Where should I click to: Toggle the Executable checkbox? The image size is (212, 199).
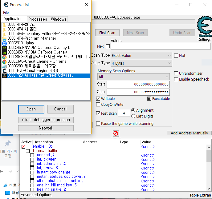149,99
